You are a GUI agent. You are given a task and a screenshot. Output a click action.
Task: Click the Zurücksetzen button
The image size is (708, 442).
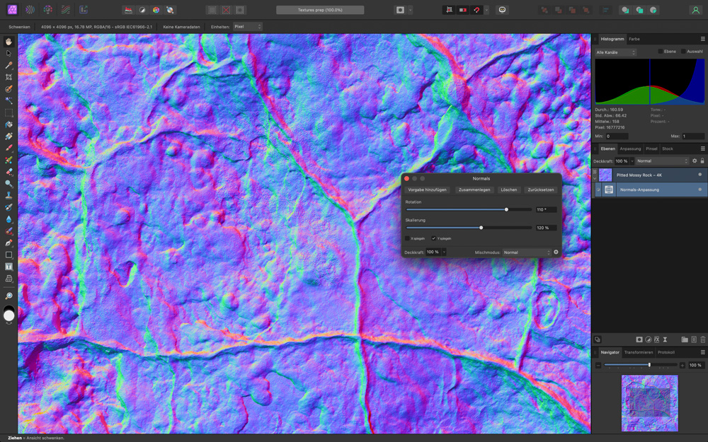(541, 190)
